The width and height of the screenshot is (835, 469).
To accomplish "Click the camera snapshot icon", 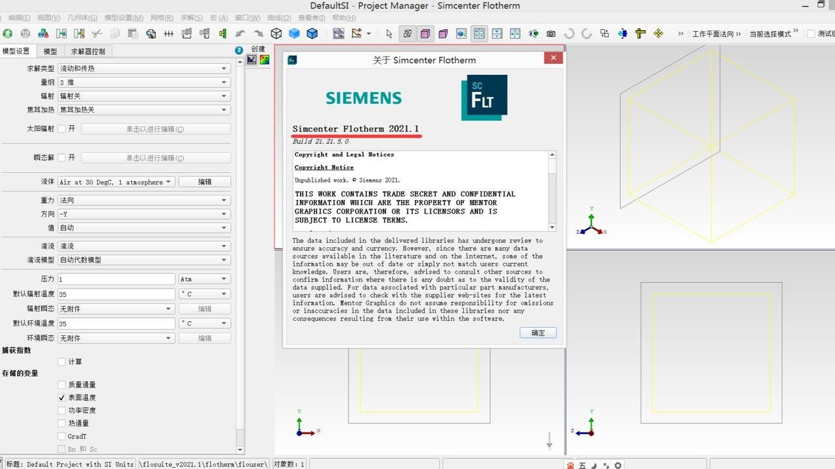I will click(x=551, y=33).
